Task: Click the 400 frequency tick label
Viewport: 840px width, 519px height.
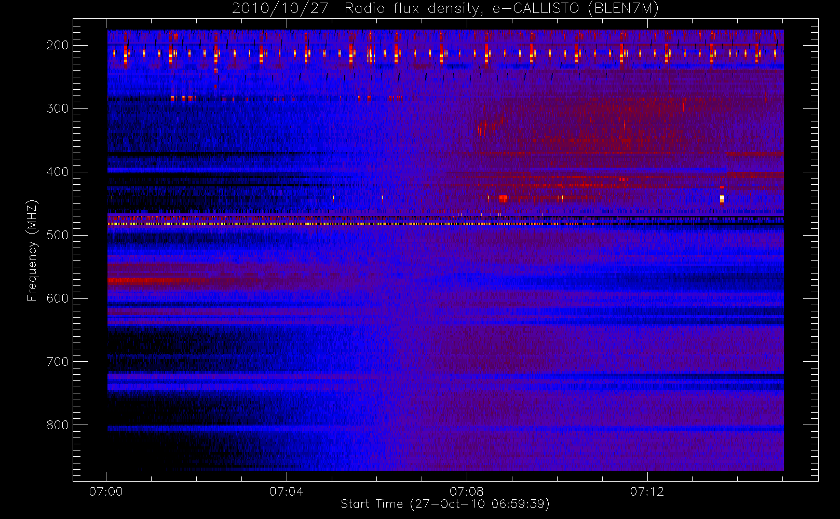Action: 57,172
